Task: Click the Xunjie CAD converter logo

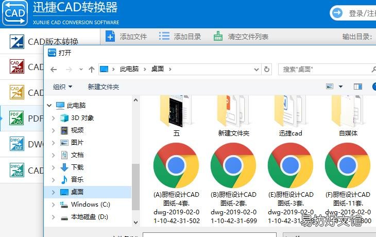Action: [x=15, y=13]
